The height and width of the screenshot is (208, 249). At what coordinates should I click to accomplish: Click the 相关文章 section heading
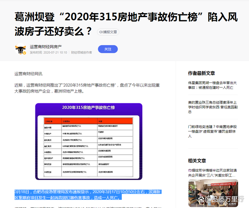[x=197, y=161]
